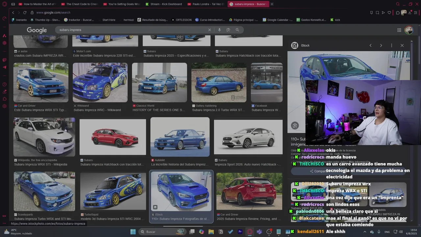Switch to 'The Cheat Code to Cine' tab
This screenshot has height=237, width=421.
pos(80,4)
